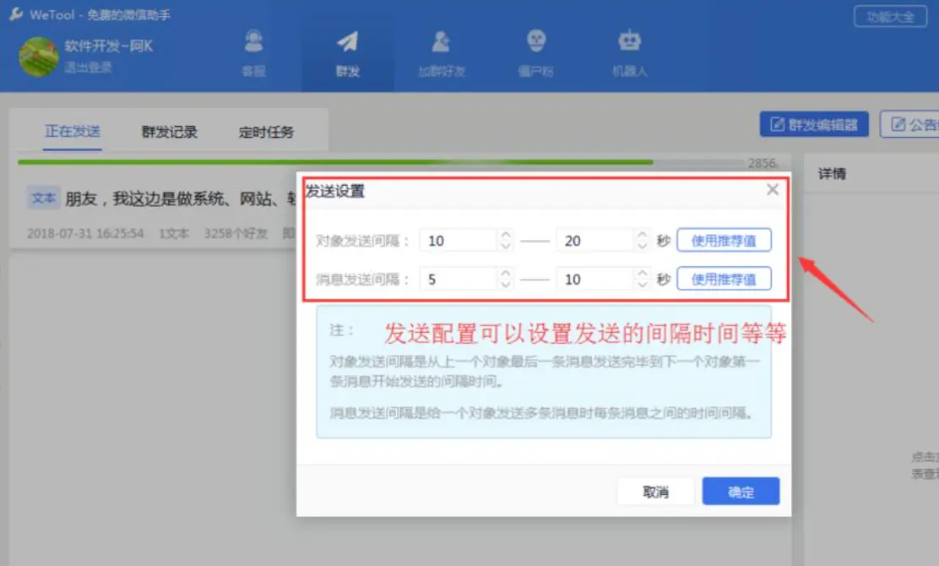Click the 对象发送间隔 minimum value stepper arrows
The width and height of the screenshot is (939, 566).
point(506,241)
